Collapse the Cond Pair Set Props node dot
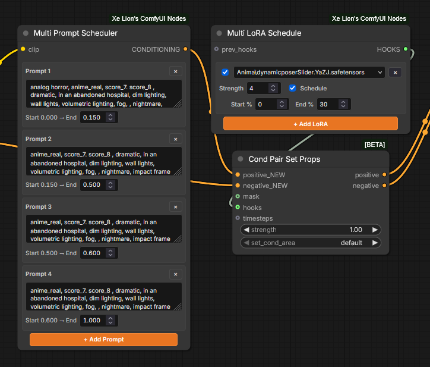The image size is (430, 367). [241, 159]
